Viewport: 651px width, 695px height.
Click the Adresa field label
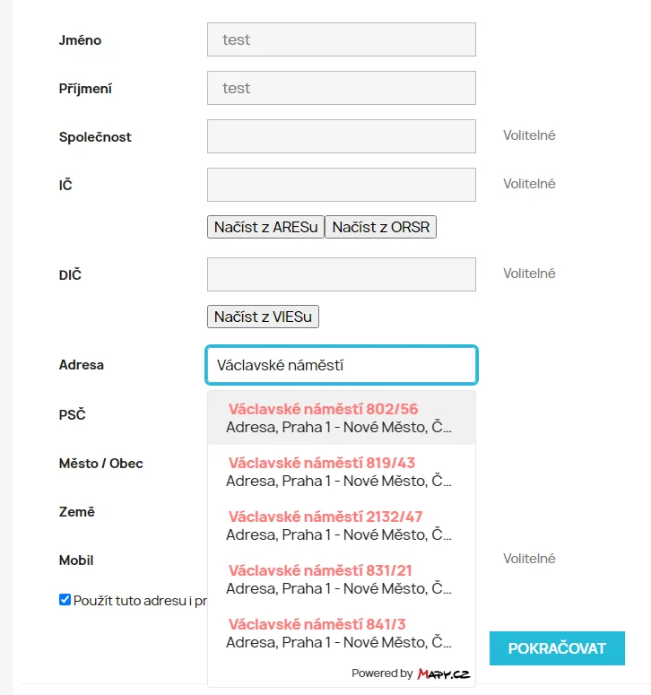(x=82, y=365)
